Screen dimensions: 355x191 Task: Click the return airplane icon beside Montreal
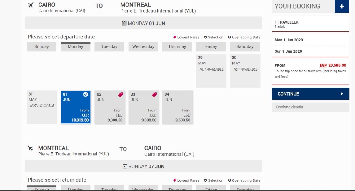pos(30,148)
